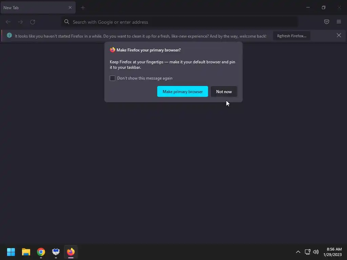The width and height of the screenshot is (347, 260).
Task: Open the volume speaker tray icon
Action: (x=316, y=252)
